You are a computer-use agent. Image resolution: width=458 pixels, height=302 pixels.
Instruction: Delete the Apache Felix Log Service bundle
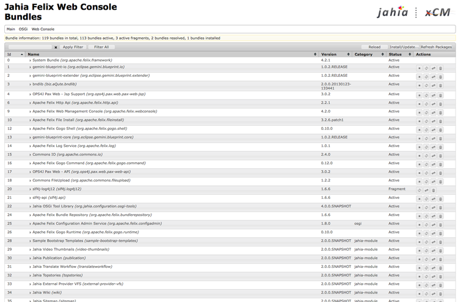[440, 147]
